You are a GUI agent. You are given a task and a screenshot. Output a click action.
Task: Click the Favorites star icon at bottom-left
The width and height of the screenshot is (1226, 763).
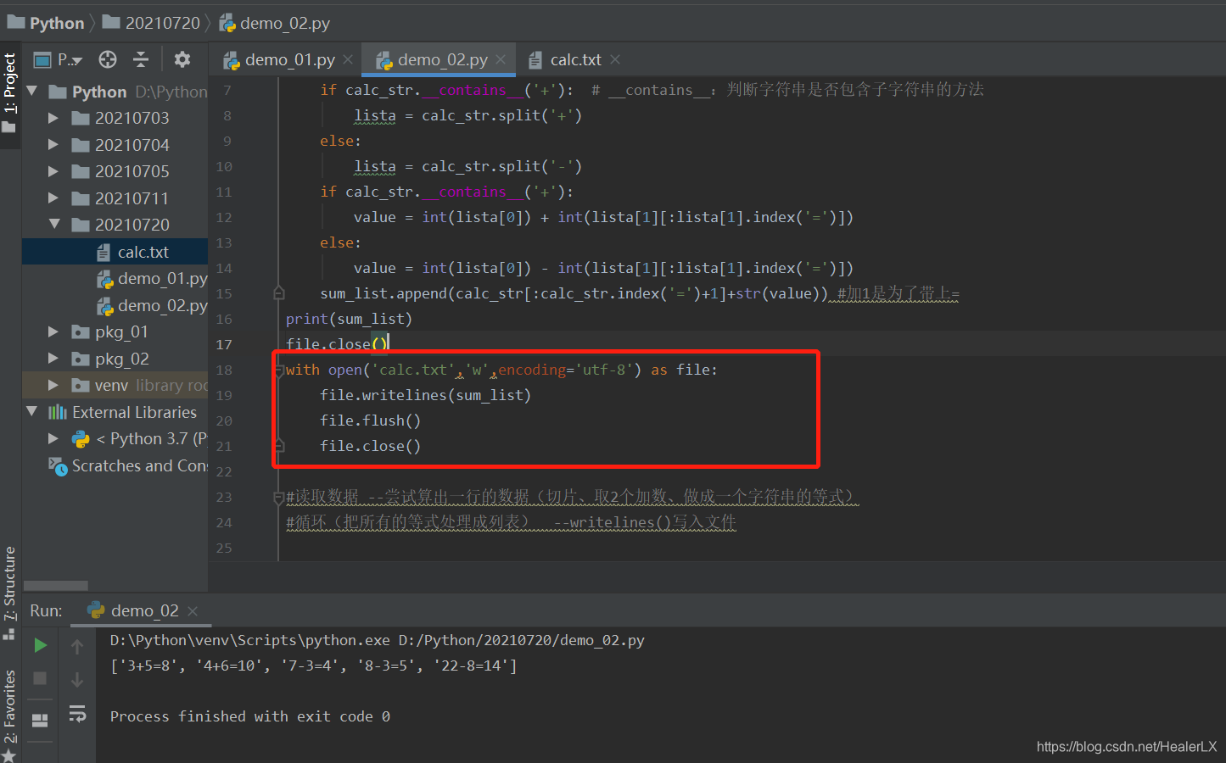(x=9, y=755)
